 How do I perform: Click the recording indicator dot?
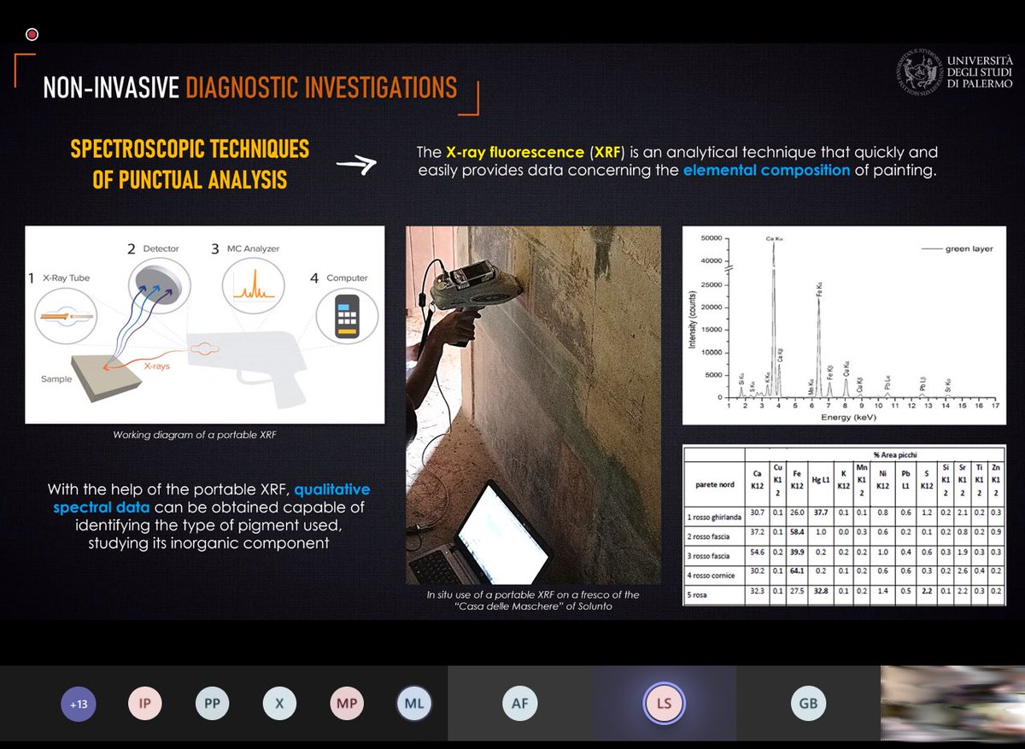[x=32, y=35]
